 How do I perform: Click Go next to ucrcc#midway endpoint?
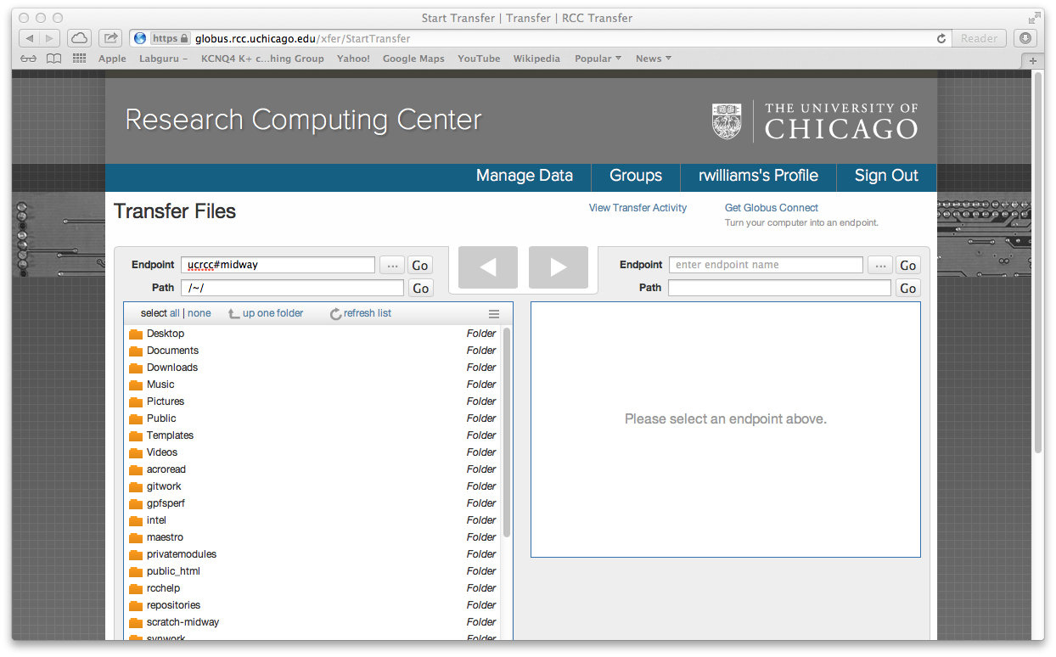coord(420,266)
